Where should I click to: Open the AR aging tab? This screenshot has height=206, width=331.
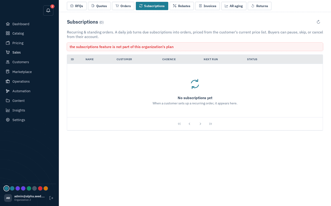point(234,6)
